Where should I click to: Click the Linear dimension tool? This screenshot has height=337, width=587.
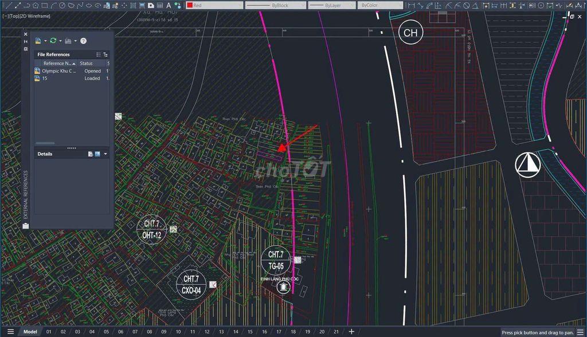(412, 5)
